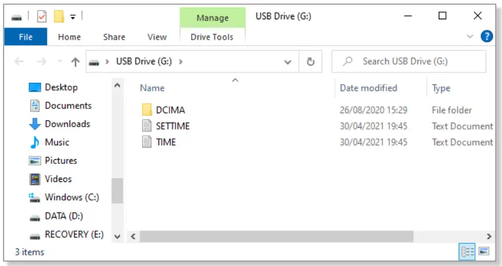
Task: Open the Recent locations dropdown arrow
Action: (x=58, y=61)
